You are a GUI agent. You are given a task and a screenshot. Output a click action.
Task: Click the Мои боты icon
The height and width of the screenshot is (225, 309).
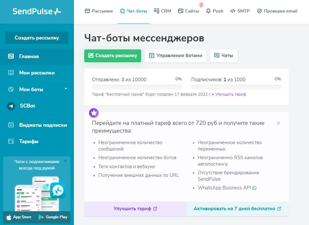coord(11,89)
